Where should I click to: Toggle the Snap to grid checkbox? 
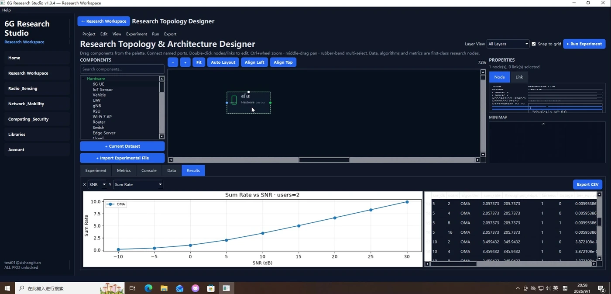click(x=534, y=44)
